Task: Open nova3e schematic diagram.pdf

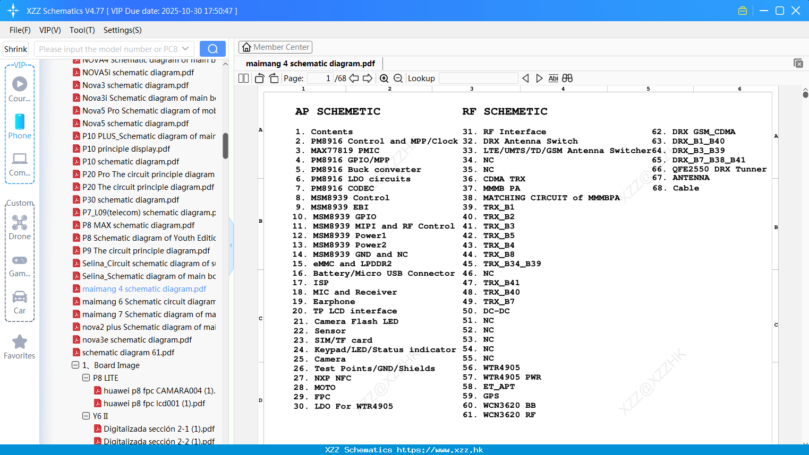Action: pyautogui.click(x=137, y=339)
